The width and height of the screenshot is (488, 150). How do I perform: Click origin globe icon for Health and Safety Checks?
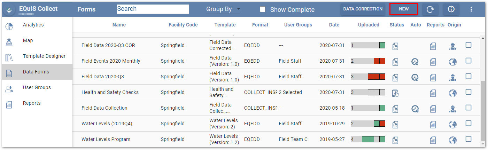coord(452,93)
